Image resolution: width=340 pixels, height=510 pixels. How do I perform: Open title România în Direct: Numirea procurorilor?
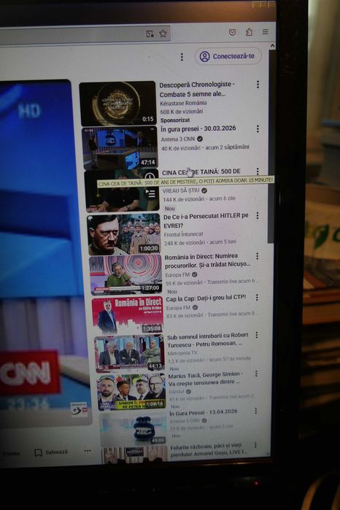point(208,261)
